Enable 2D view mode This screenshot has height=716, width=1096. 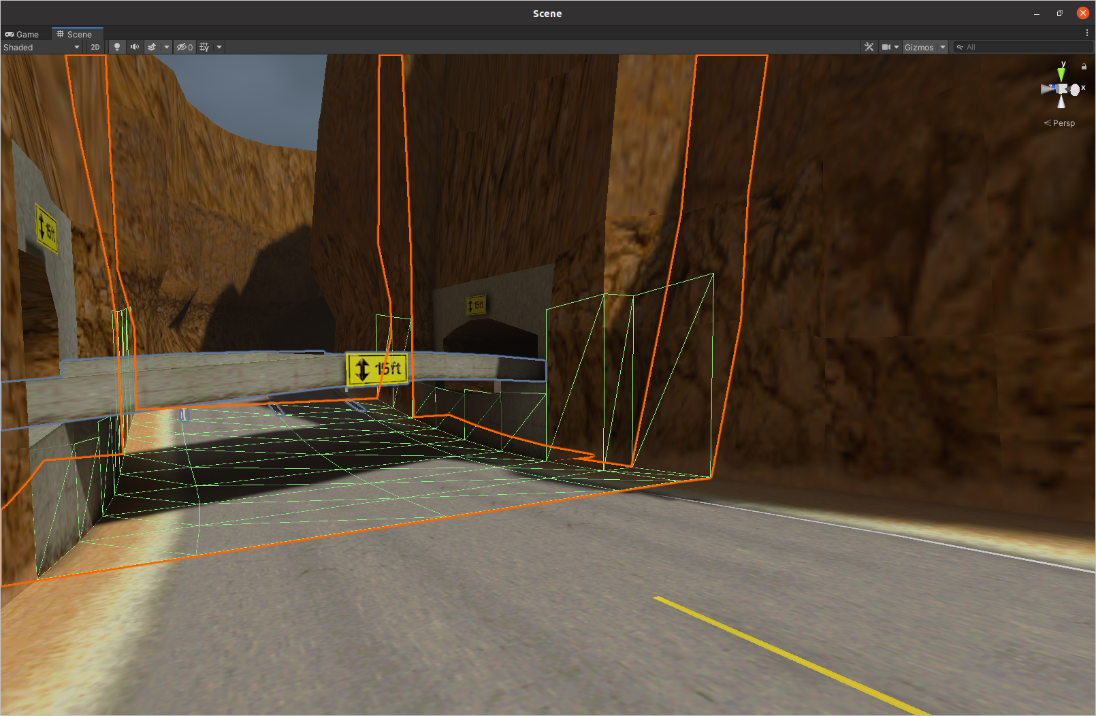pyautogui.click(x=94, y=46)
